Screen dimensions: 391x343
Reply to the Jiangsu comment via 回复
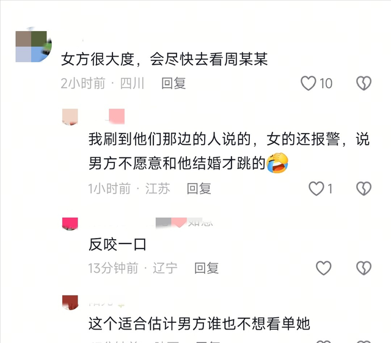click(199, 189)
